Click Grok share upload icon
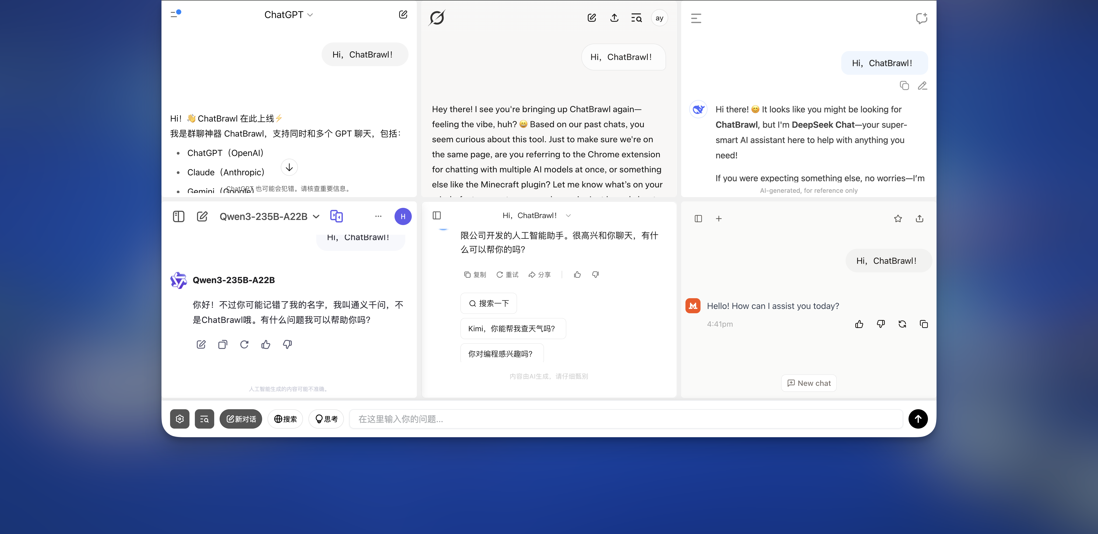Viewport: 1098px width, 534px height. click(x=614, y=18)
